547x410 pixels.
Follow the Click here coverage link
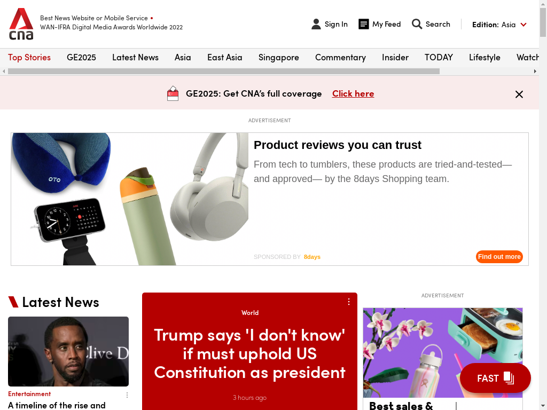click(353, 93)
